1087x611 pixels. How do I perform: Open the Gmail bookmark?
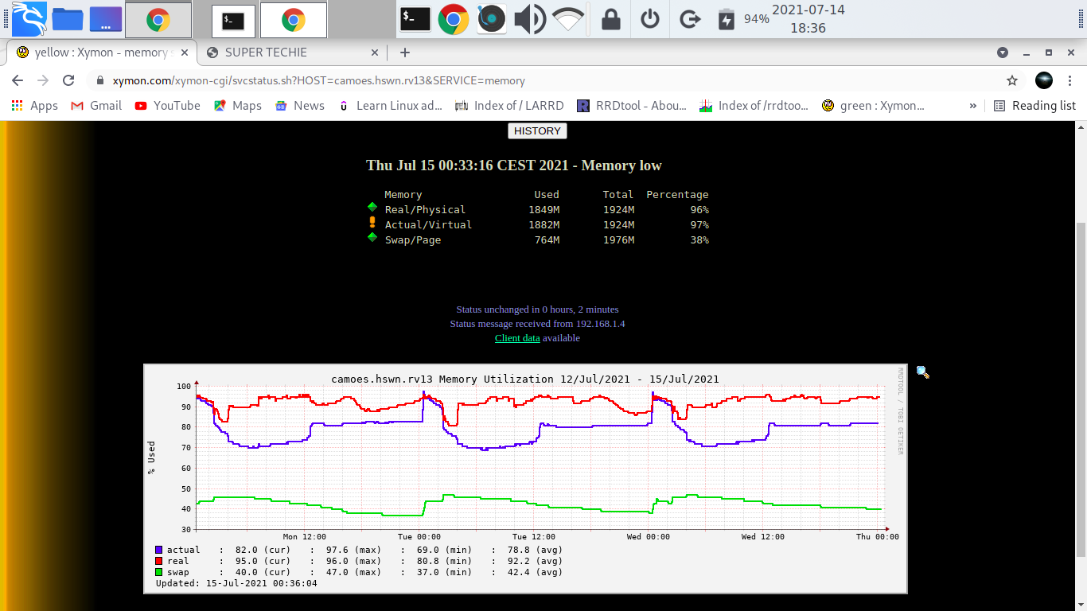[96, 106]
